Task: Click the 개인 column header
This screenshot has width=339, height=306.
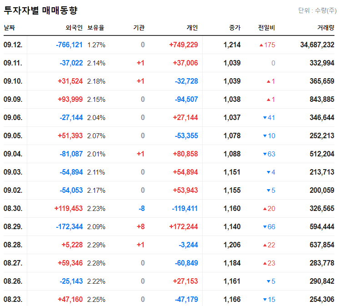Action: point(192,28)
